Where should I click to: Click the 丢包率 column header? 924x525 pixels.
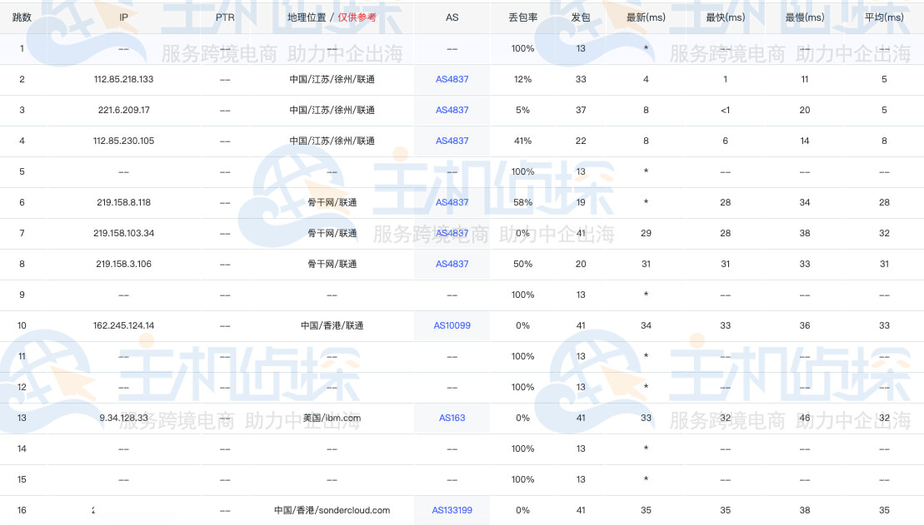point(522,17)
